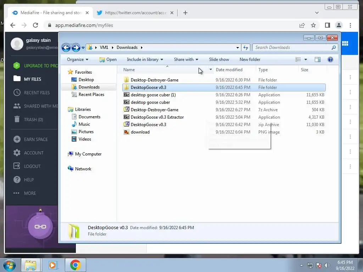Viewport: 363px width, 272px height.
Task: Open TRASH (0) in MediaFire sidebar
Action: click(33, 119)
